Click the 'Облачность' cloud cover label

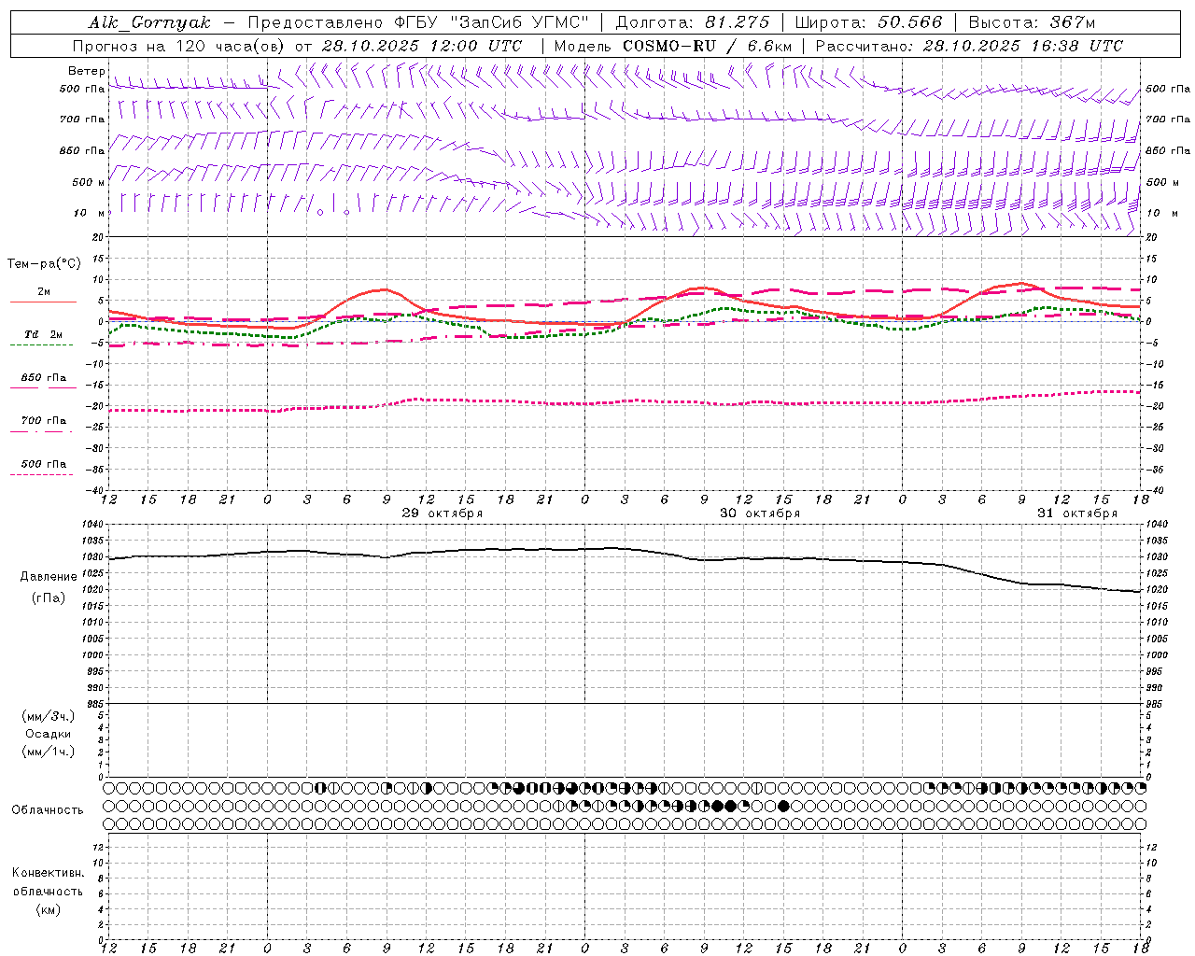[48, 810]
